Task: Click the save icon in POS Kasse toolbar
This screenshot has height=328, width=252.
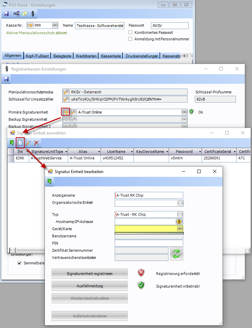Action: click(x=6, y=14)
